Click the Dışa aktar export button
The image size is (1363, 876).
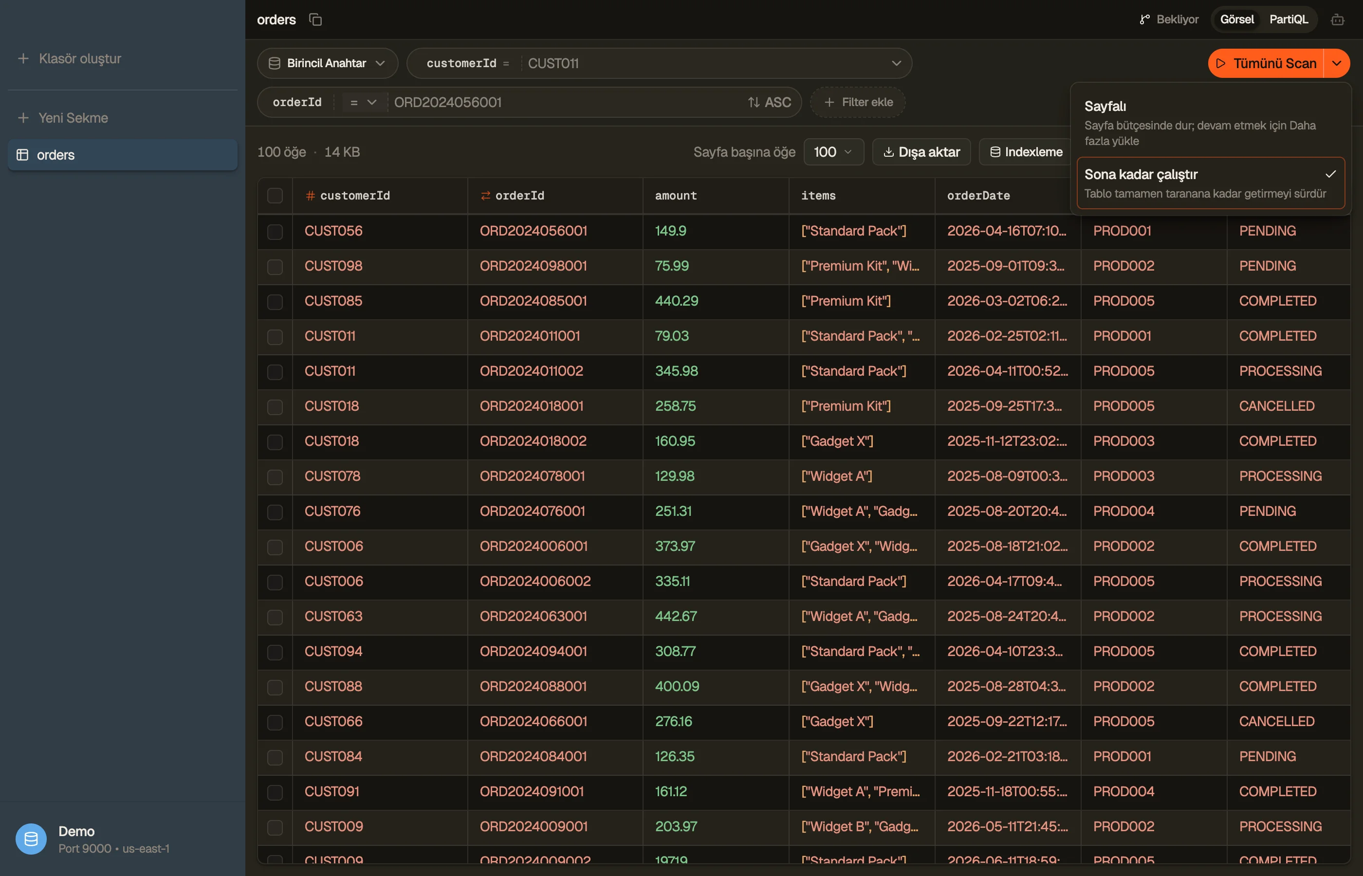pos(921,152)
